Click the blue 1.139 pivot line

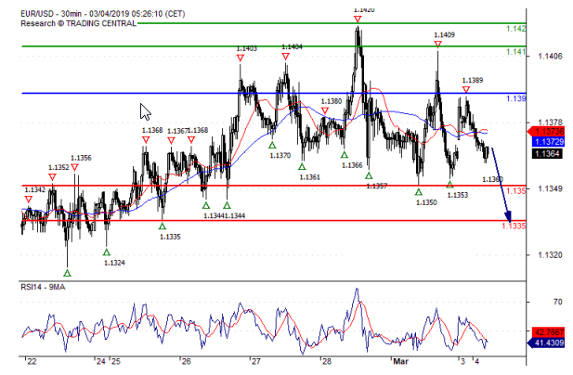[279, 93]
